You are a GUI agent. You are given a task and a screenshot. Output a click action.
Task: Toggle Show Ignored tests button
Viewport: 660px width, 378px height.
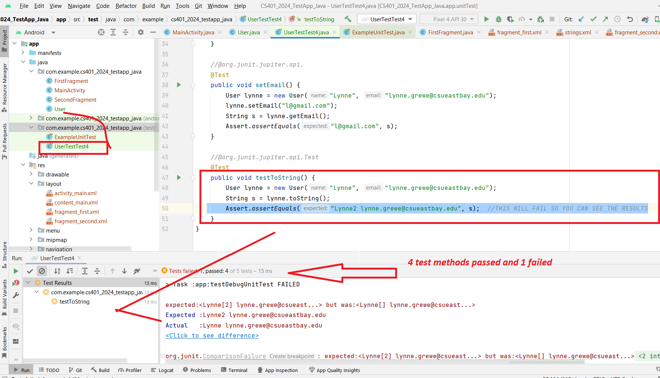[42, 271]
